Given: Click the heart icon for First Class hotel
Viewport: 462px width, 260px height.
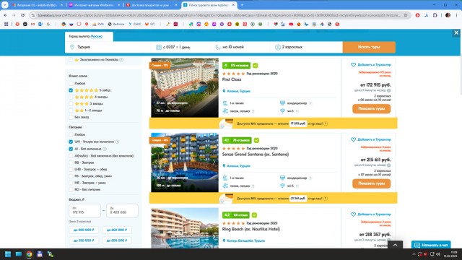Looking at the screenshot, I should pyautogui.click(x=353, y=64).
